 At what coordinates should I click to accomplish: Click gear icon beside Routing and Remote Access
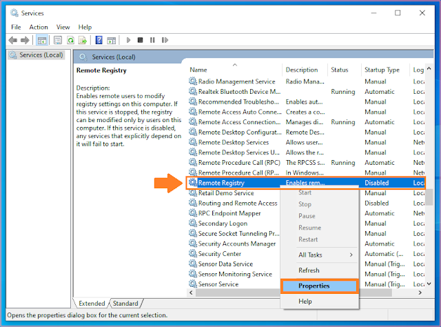click(x=193, y=203)
